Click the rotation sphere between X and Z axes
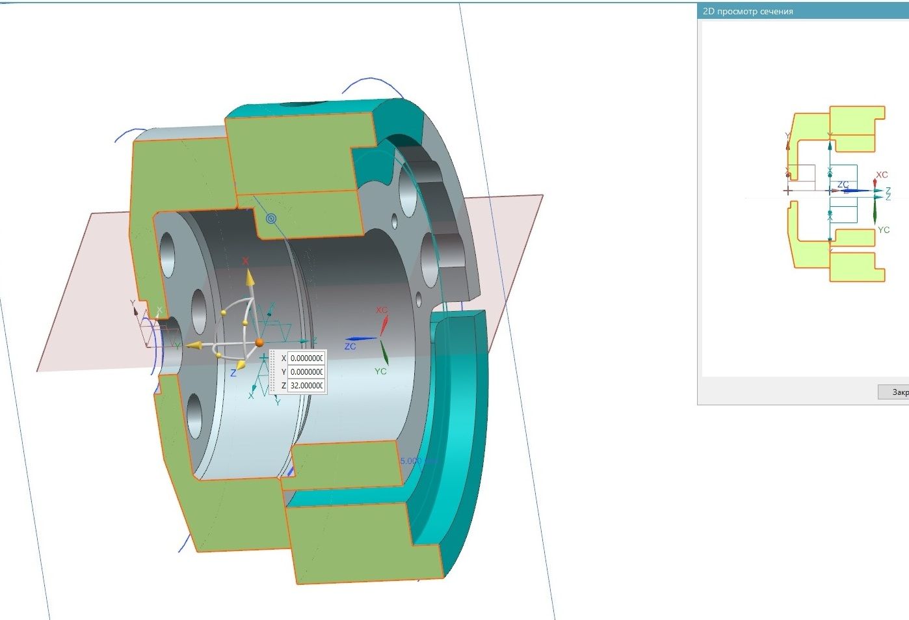909x620 pixels. coord(246,323)
